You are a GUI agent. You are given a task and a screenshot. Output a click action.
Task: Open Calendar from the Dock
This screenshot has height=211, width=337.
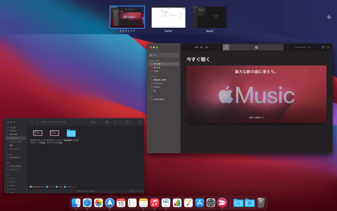[121, 203]
